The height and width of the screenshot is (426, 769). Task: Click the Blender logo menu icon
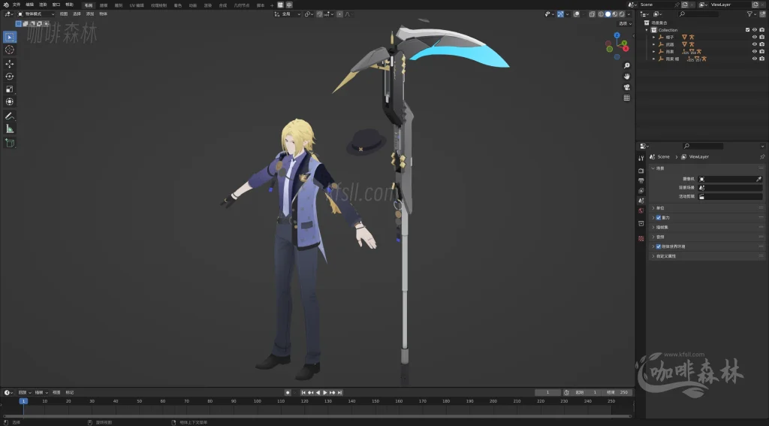pyautogui.click(x=6, y=5)
